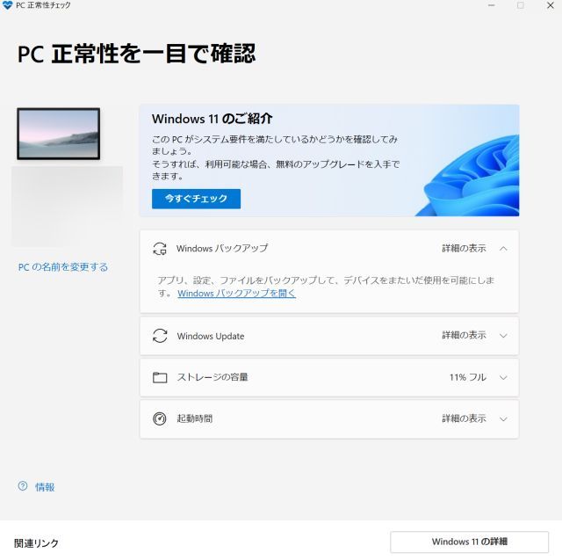Click 11% フル storage status text

pyautogui.click(x=468, y=377)
